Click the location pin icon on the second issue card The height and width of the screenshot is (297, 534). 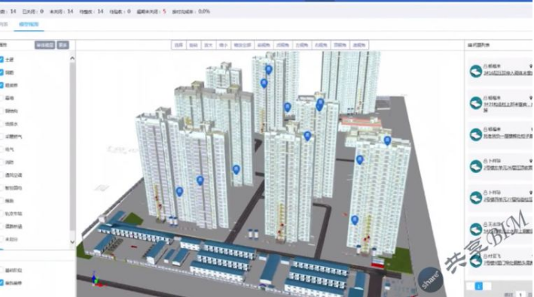pyautogui.click(x=530, y=98)
